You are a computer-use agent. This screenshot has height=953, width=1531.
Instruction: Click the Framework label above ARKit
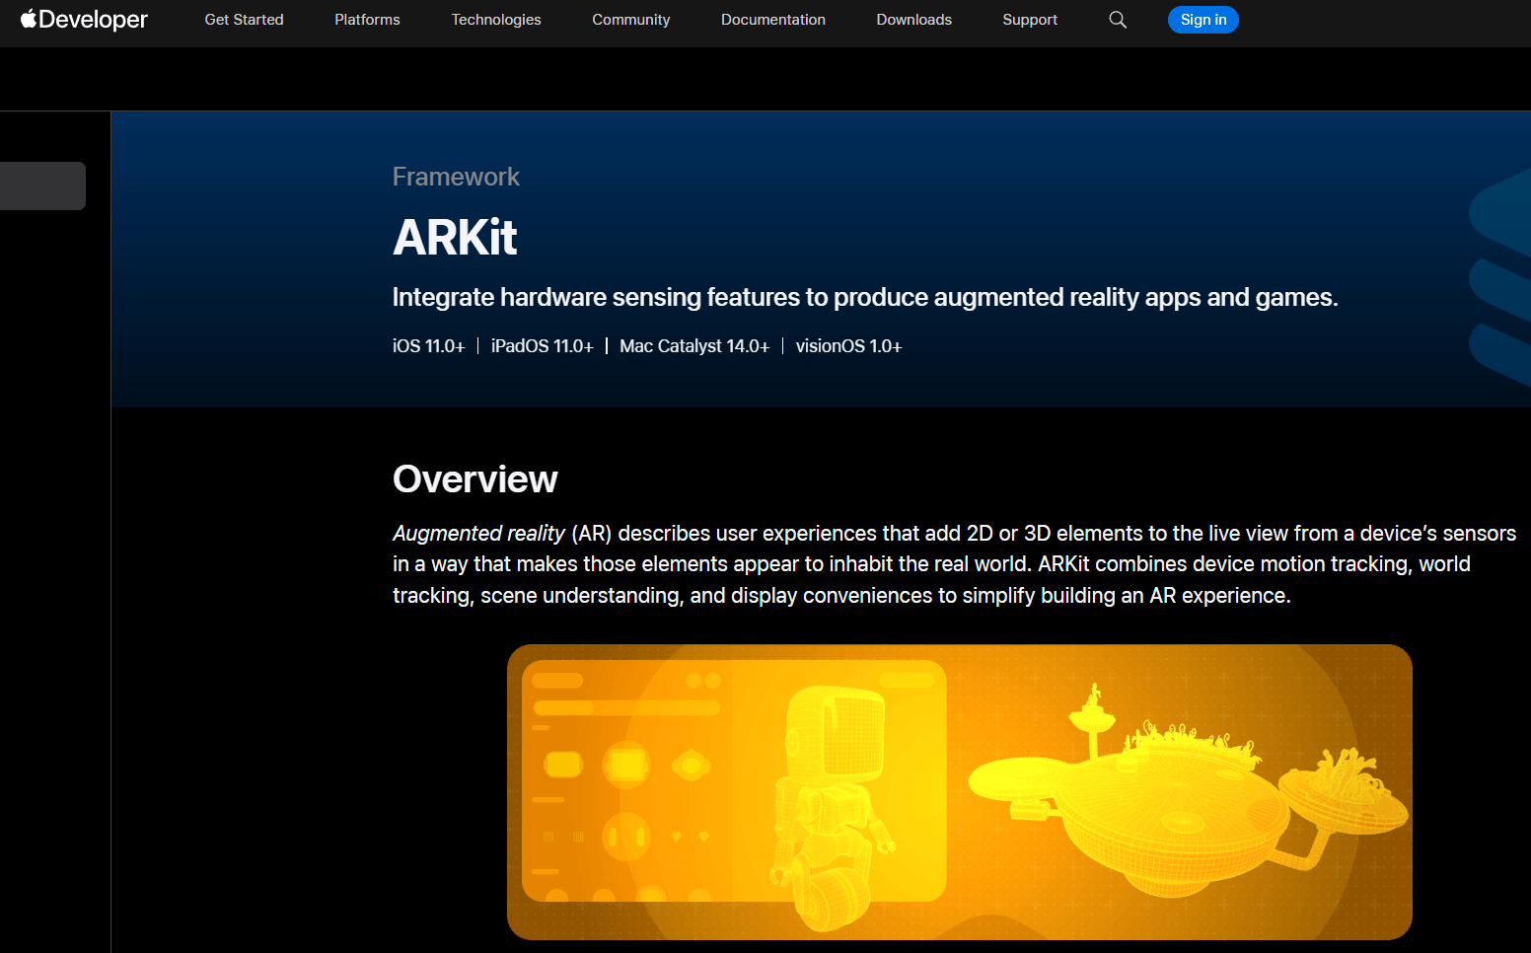[456, 177]
